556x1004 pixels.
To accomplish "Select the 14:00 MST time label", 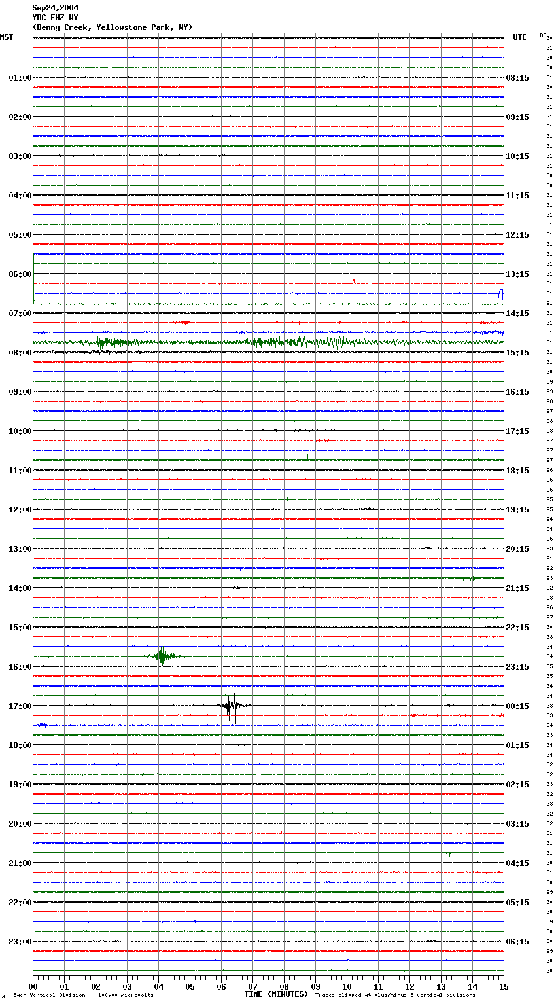I will [20, 588].
